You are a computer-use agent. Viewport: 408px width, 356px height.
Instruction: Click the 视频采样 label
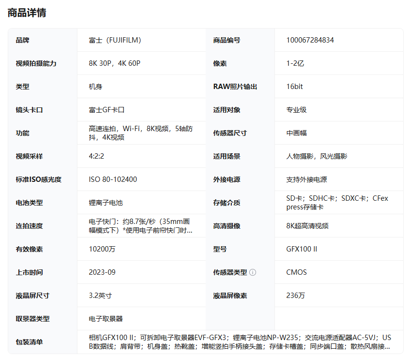coord(29,156)
